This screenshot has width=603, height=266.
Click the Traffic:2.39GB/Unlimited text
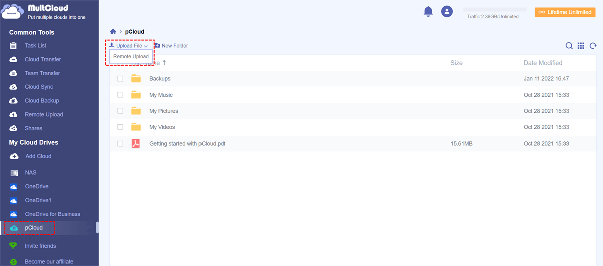point(492,17)
